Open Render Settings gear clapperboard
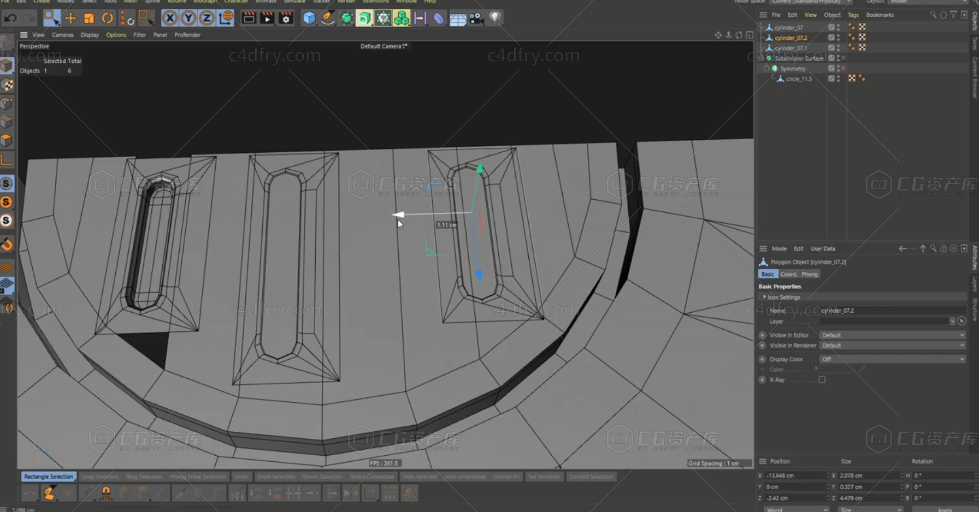Image resolution: width=979 pixels, height=512 pixels. tap(286, 19)
